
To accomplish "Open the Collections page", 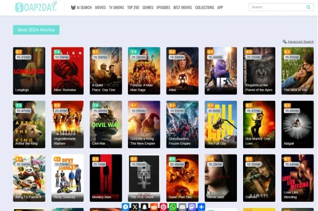I will click(204, 8).
